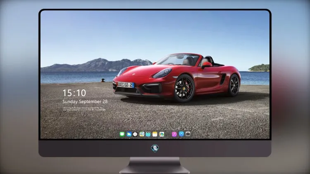Launch the Camera app from dock

(188, 134)
